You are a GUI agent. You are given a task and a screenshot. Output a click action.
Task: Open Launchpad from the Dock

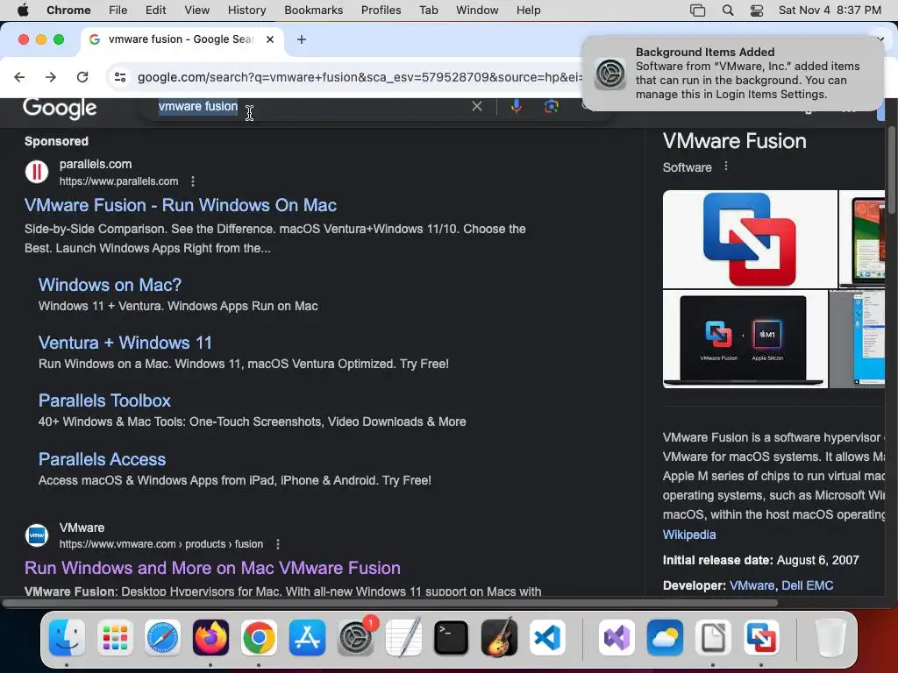pos(115,637)
